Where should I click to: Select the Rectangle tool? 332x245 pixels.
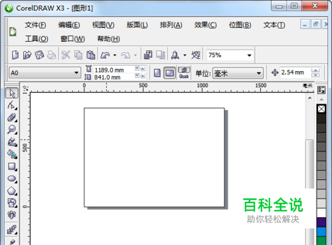(12, 166)
